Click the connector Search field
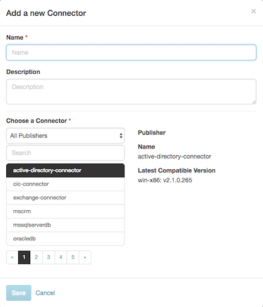This screenshot has width=263, height=307. coord(65,153)
